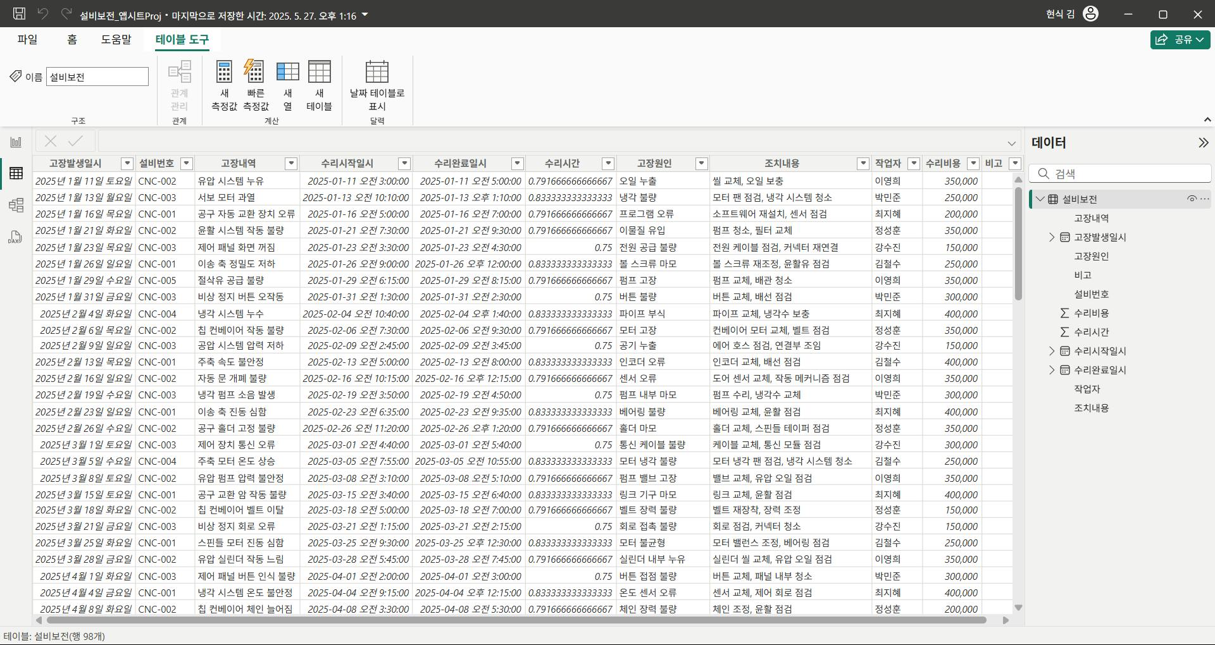Open the title bar file name dropdown
This screenshot has height=645, width=1215.
pyautogui.click(x=364, y=15)
